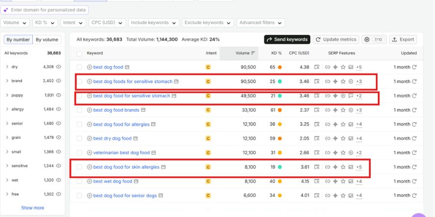Sort by Volume column icon
Image resolution: width=435 pixels, height=217 pixels.
point(253,53)
